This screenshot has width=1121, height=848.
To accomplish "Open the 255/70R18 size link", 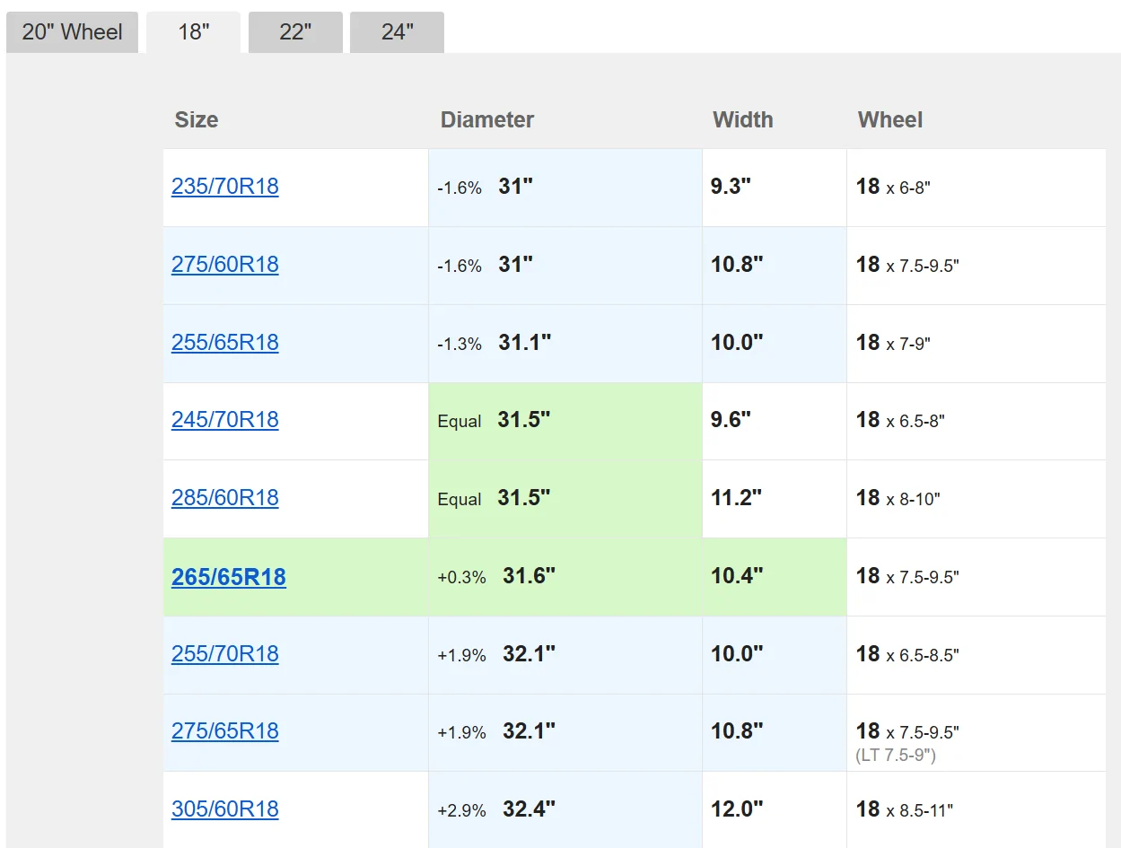I will coord(224,654).
